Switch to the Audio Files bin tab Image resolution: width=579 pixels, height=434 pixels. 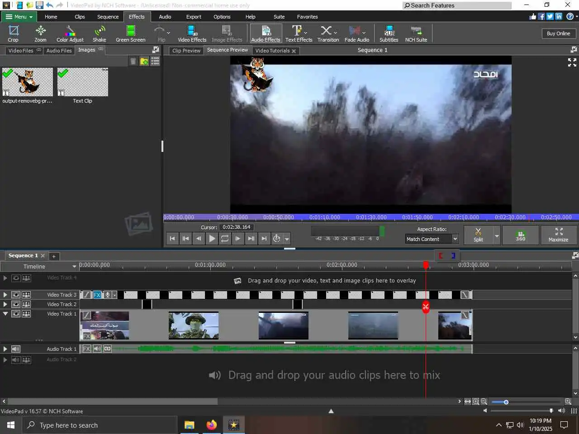coord(59,51)
